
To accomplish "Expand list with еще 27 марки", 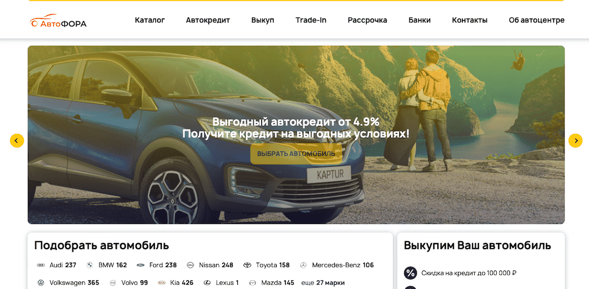I will (x=323, y=283).
